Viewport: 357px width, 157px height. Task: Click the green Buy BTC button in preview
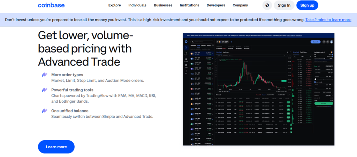[x=324, y=103]
